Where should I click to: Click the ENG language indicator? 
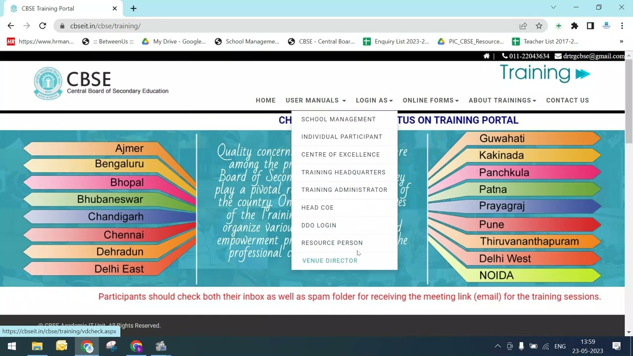point(560,346)
